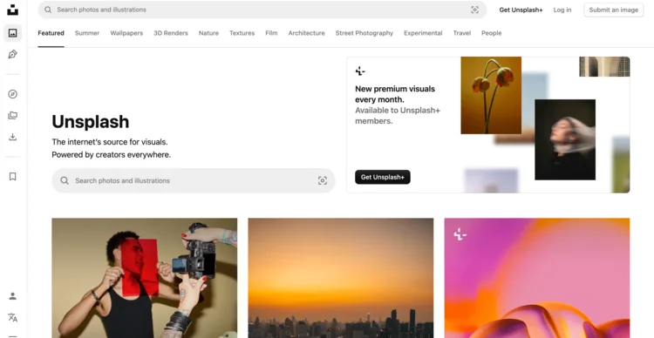Open the Textures tab
The height and width of the screenshot is (338, 654).
(x=242, y=33)
